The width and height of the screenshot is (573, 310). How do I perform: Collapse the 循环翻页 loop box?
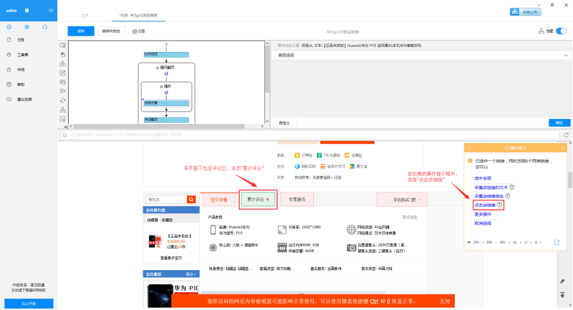click(158, 67)
